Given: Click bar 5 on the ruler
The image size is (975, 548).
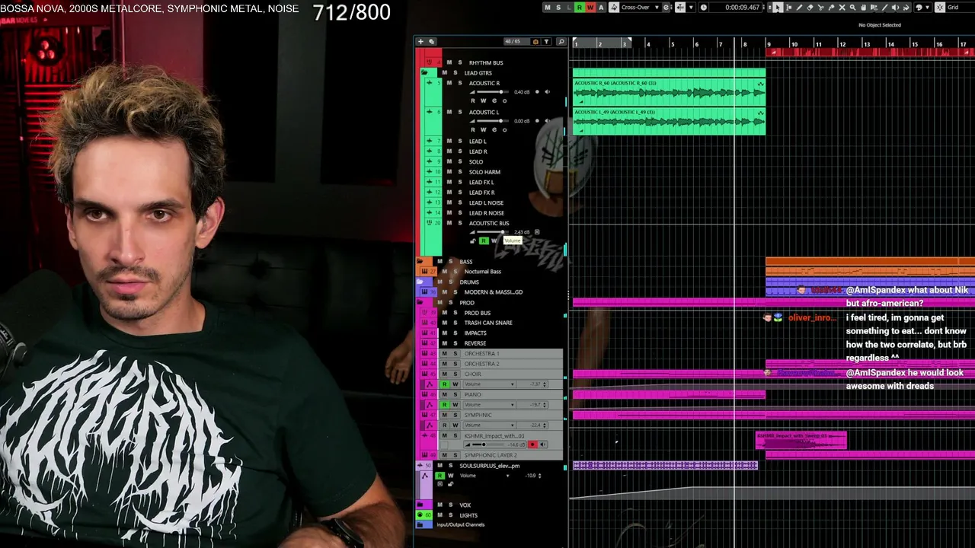Looking at the screenshot, I should (x=672, y=44).
